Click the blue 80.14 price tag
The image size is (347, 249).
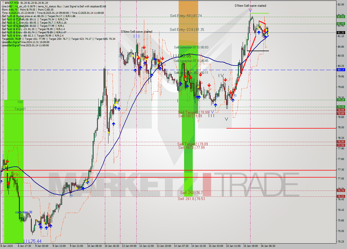tap(341, 70)
